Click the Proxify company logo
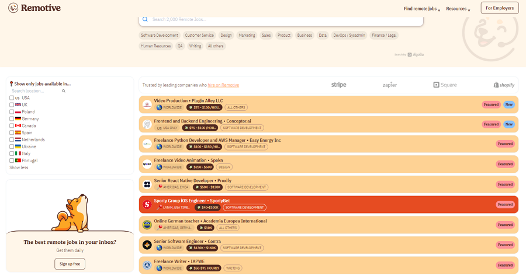 pos(147,184)
